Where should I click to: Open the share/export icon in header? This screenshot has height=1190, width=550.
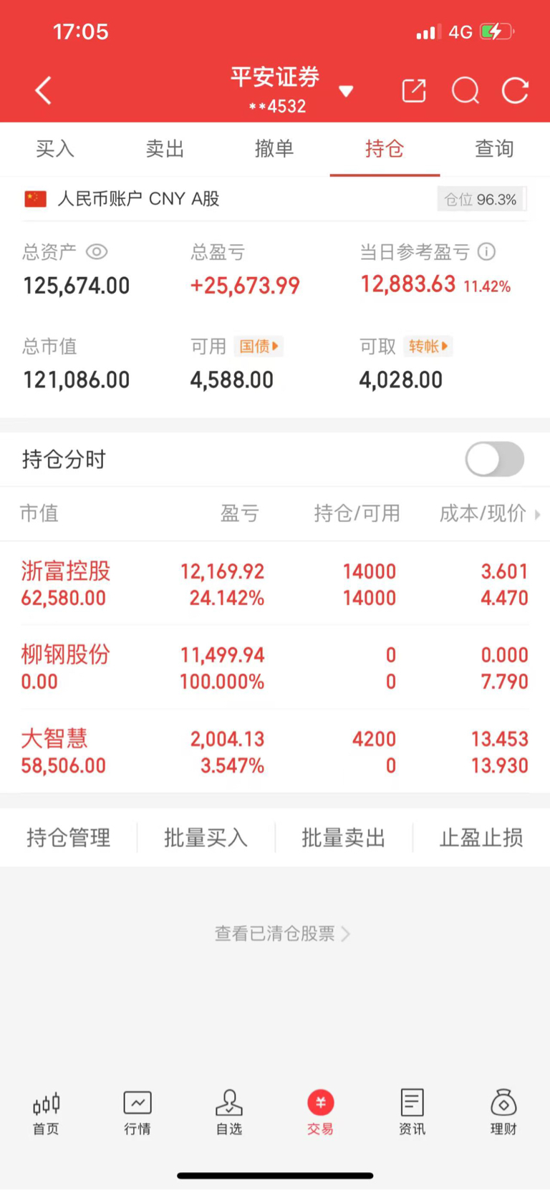click(x=414, y=91)
